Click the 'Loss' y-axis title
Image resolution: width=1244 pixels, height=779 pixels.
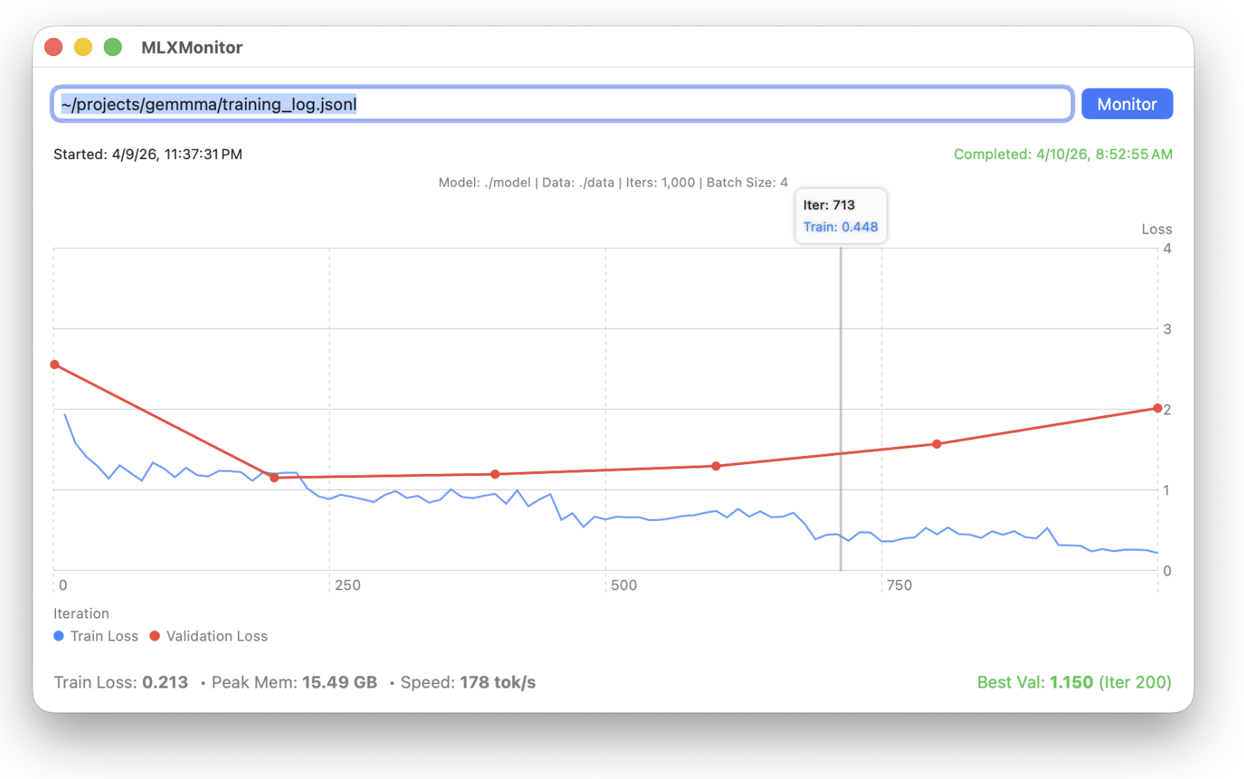click(1156, 229)
